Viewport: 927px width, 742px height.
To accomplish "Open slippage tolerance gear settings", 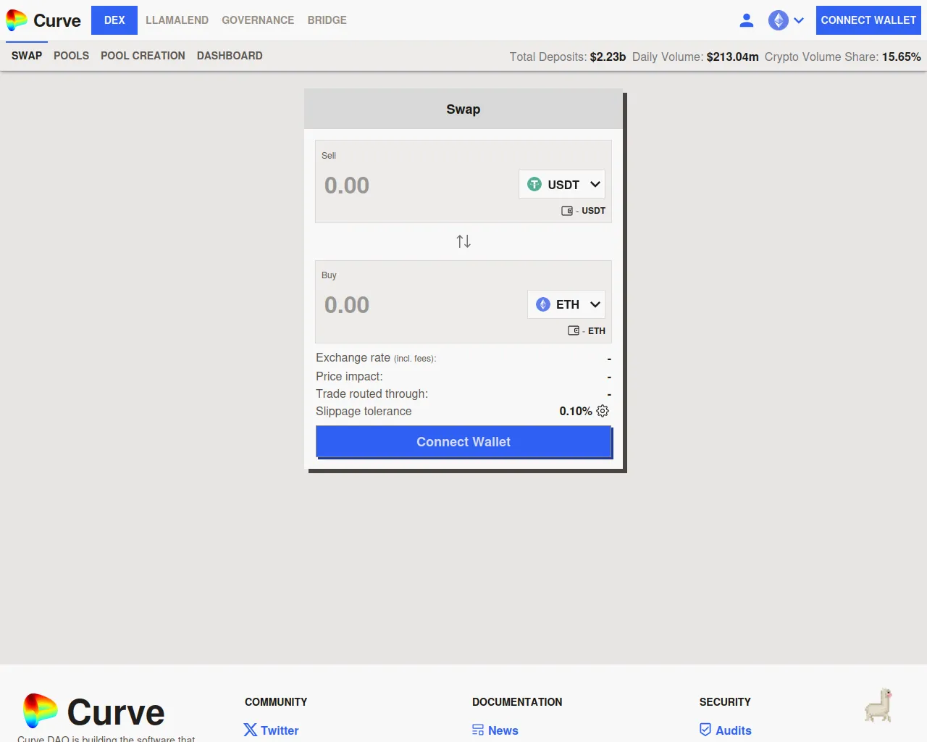I will point(603,411).
